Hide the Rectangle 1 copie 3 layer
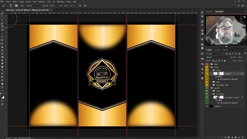Image resolution: width=247 pixels, height=139 pixels. (207, 97)
